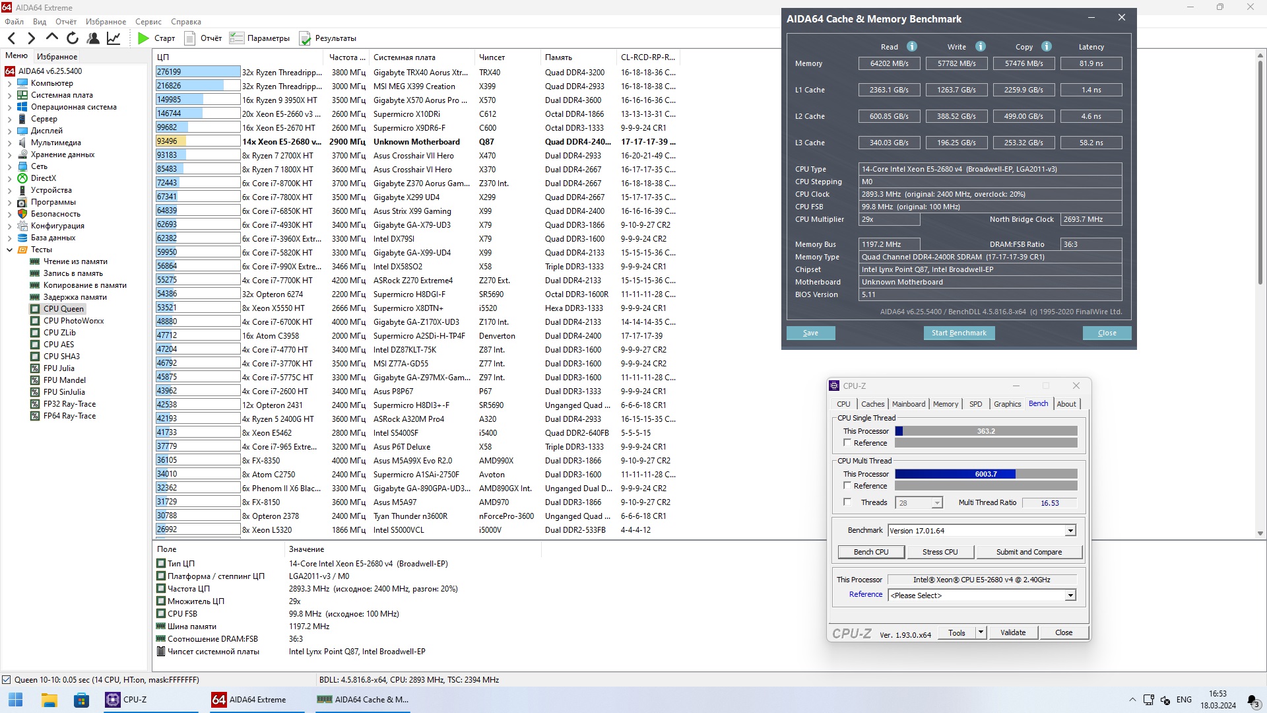
Task: Open Benchmark version dropdown in CPU-Z
Action: [1070, 531]
